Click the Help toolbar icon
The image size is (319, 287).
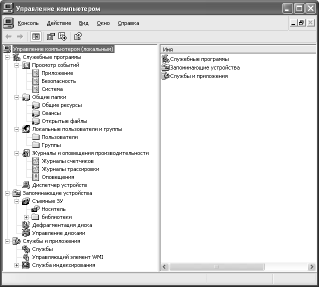pos(77,36)
